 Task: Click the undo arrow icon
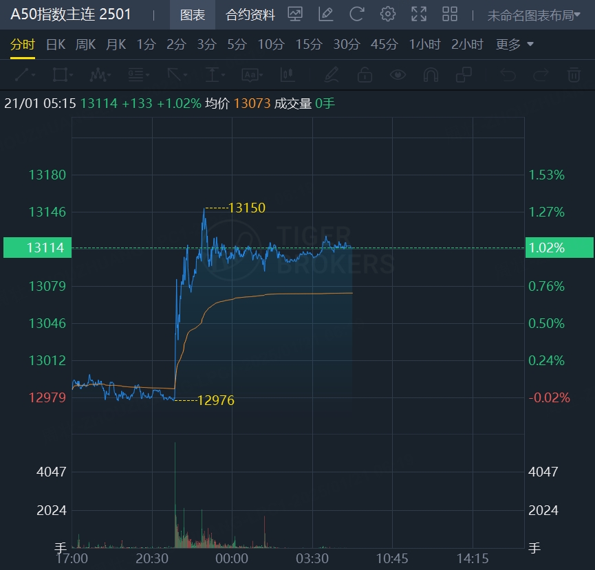(x=508, y=75)
